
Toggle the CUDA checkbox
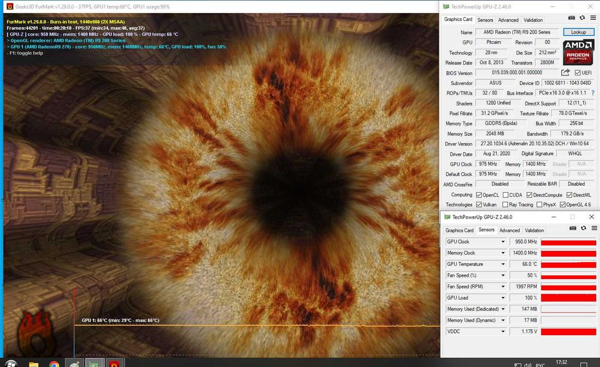505,195
